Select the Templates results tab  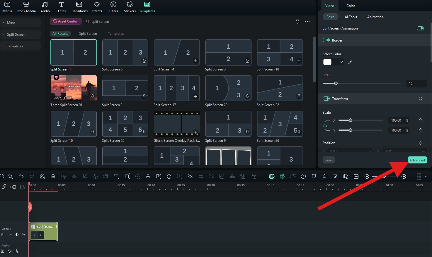(x=116, y=34)
